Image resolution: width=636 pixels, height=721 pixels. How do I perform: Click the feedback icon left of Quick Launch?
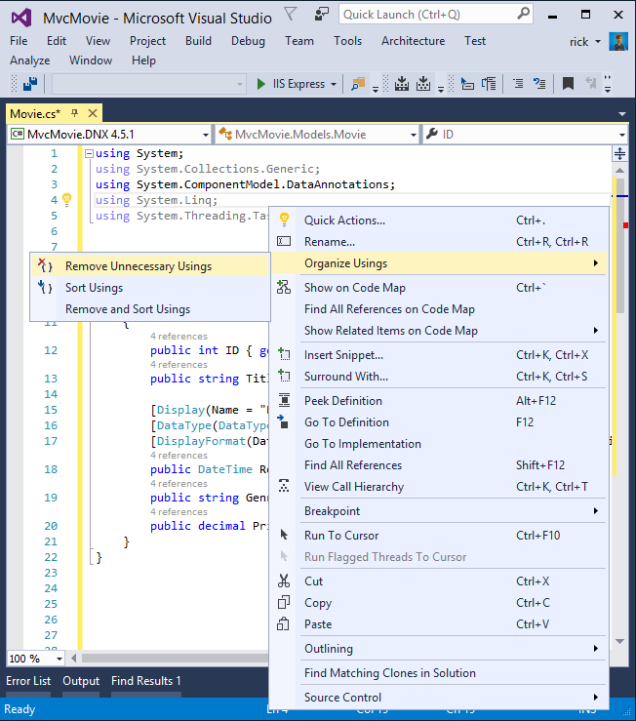(321, 14)
